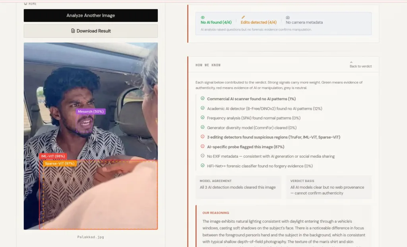Click green check icon beside HiFi-Net++ classifier
This screenshot has width=407, height=247.
tap(202, 165)
